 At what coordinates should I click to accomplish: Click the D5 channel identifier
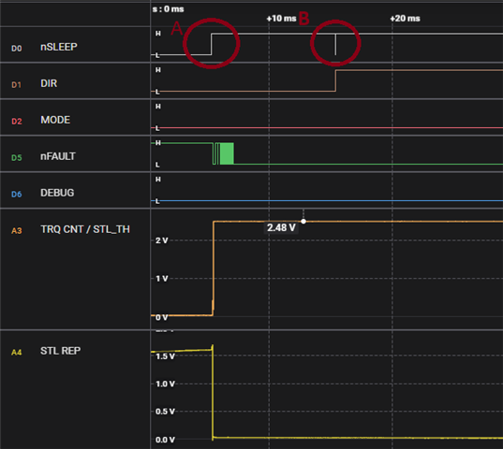17,158
